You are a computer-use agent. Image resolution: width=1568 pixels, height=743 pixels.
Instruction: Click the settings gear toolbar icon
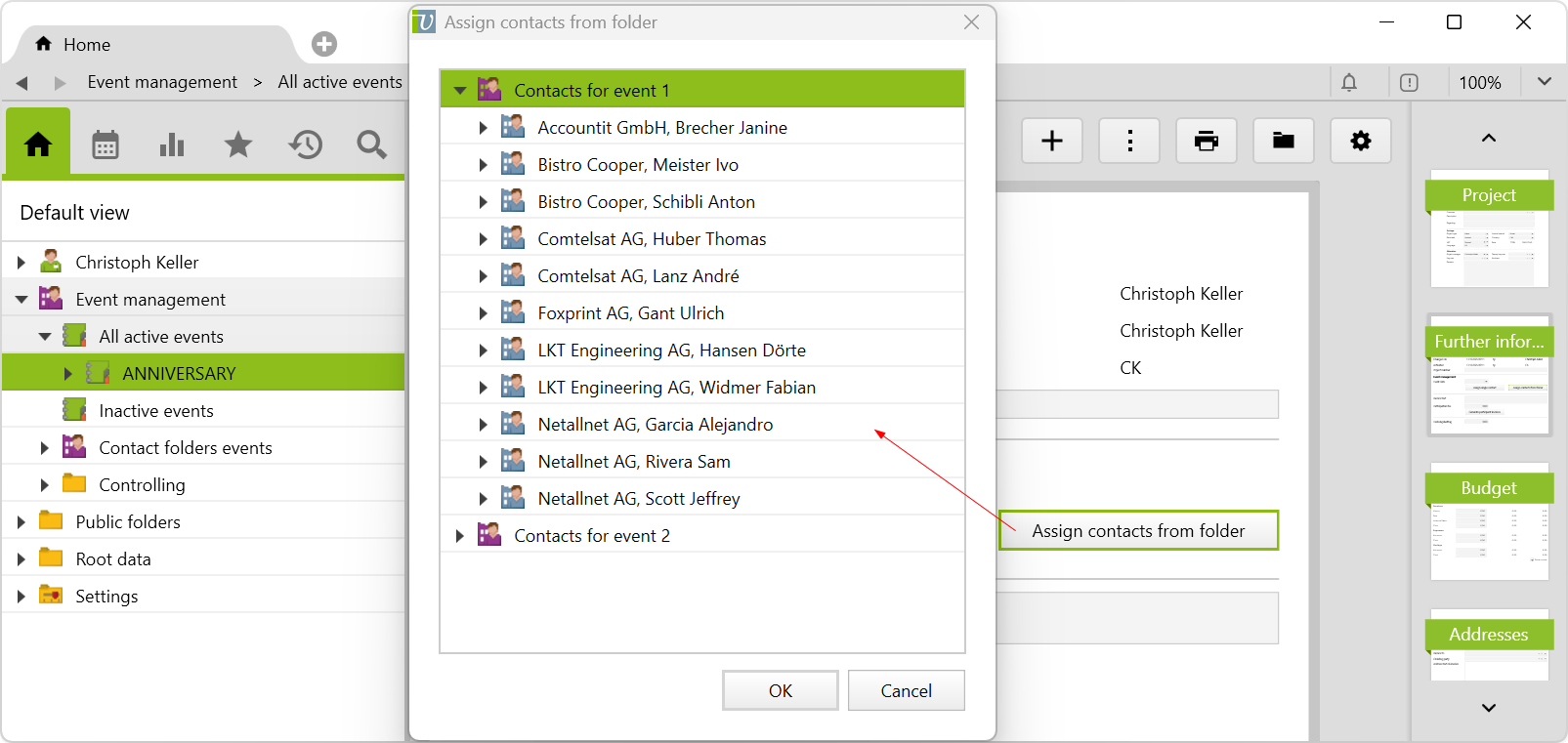(x=1360, y=141)
